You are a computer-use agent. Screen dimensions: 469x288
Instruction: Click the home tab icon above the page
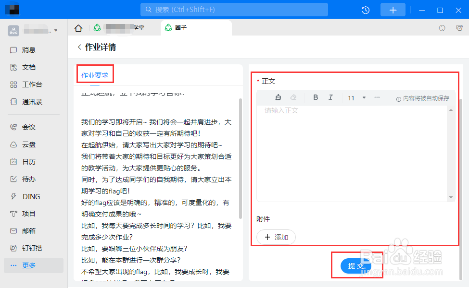(78, 28)
